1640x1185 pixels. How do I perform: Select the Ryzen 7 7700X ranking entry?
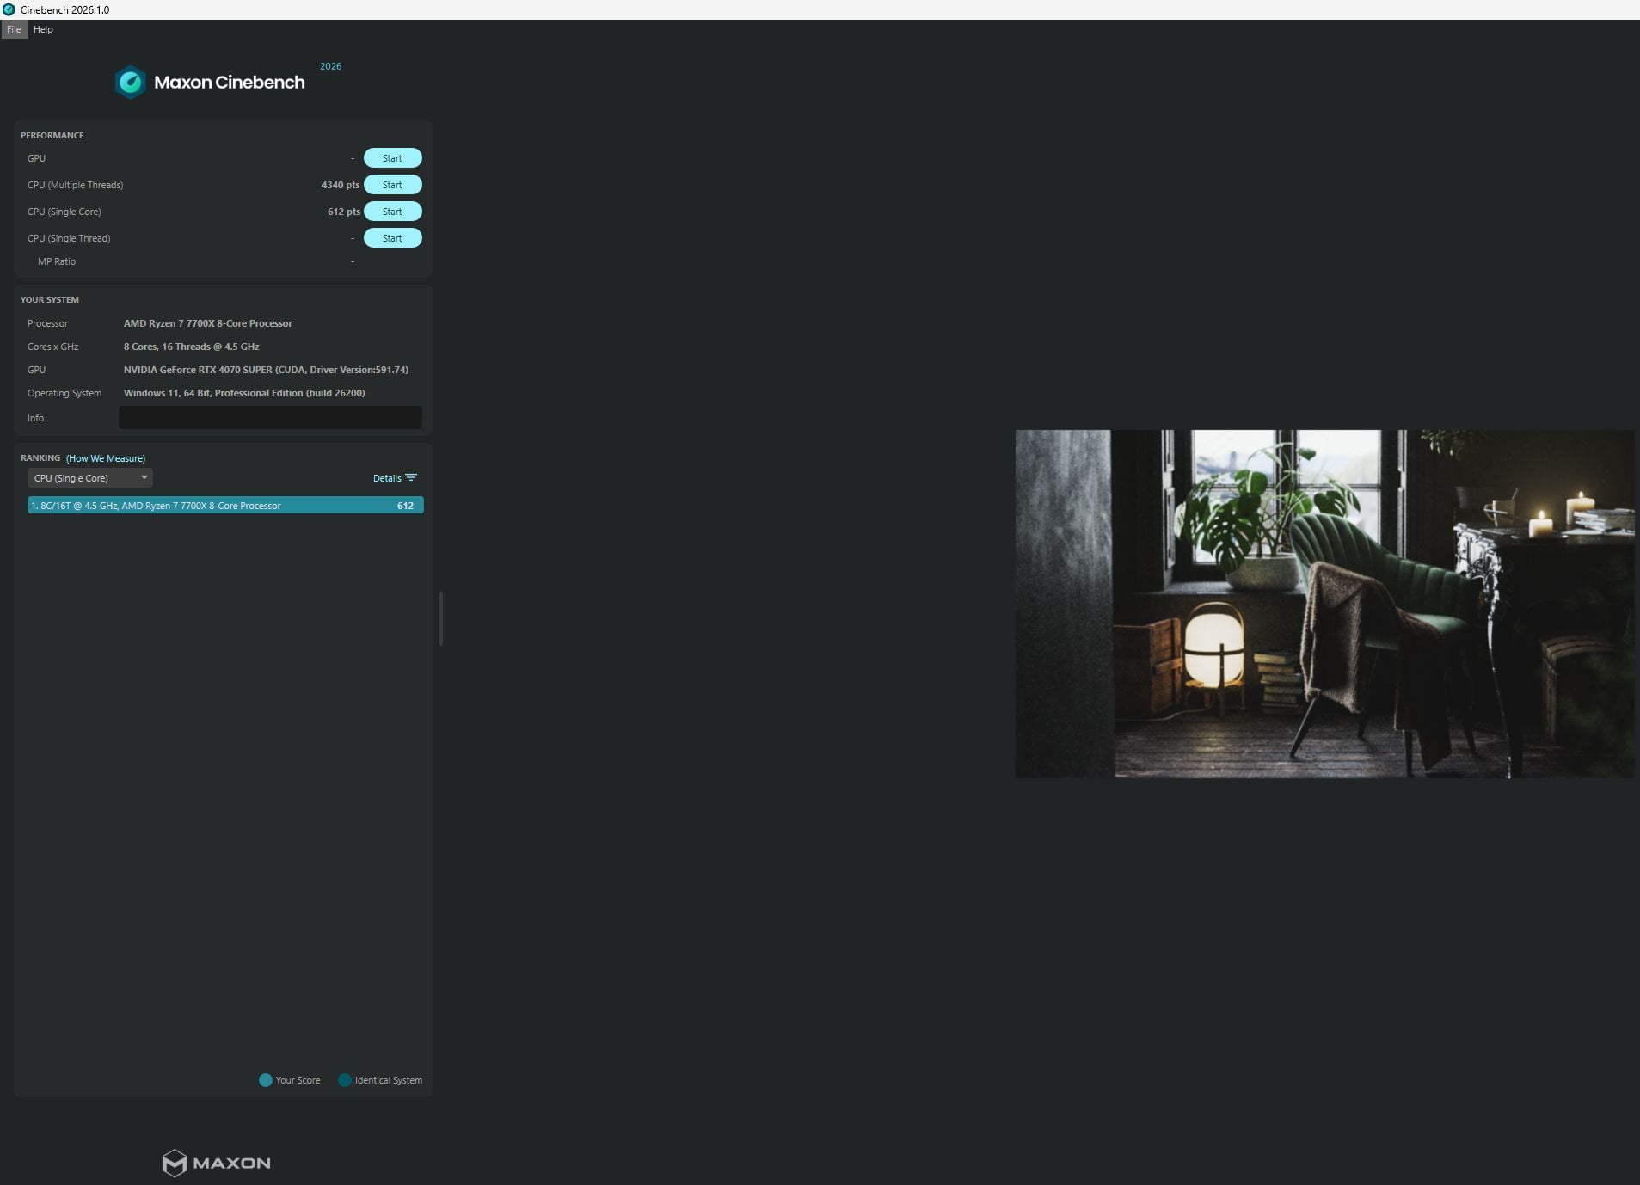point(225,506)
